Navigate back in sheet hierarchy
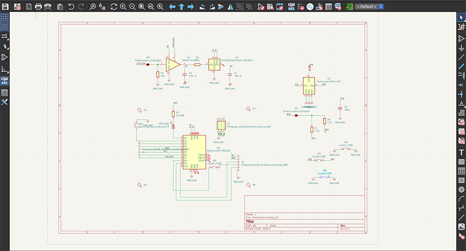466x251 pixels. click(172, 7)
